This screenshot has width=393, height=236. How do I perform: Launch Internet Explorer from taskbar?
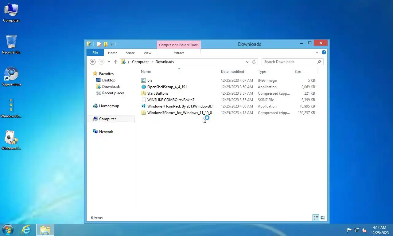click(26, 230)
